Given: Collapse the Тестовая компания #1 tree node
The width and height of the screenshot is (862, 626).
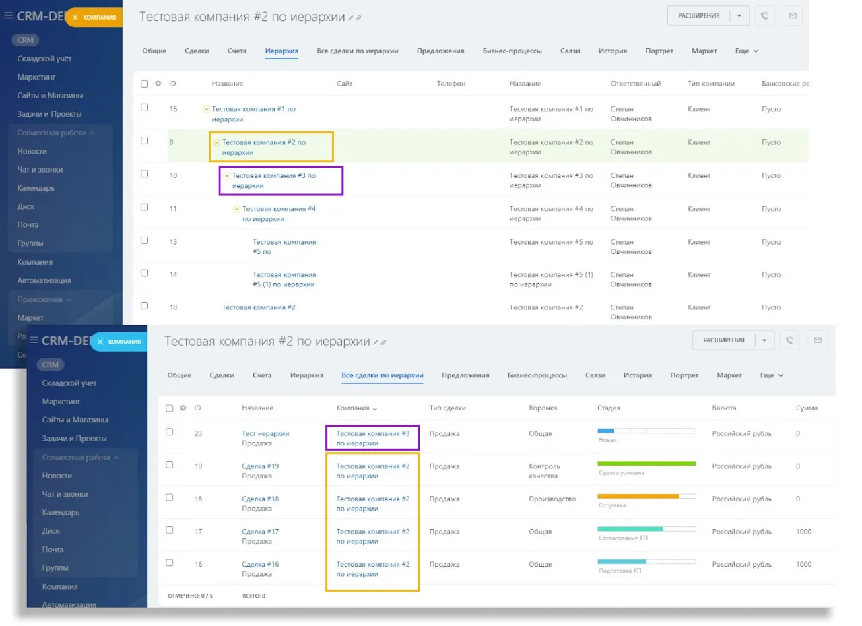Looking at the screenshot, I should (206, 109).
